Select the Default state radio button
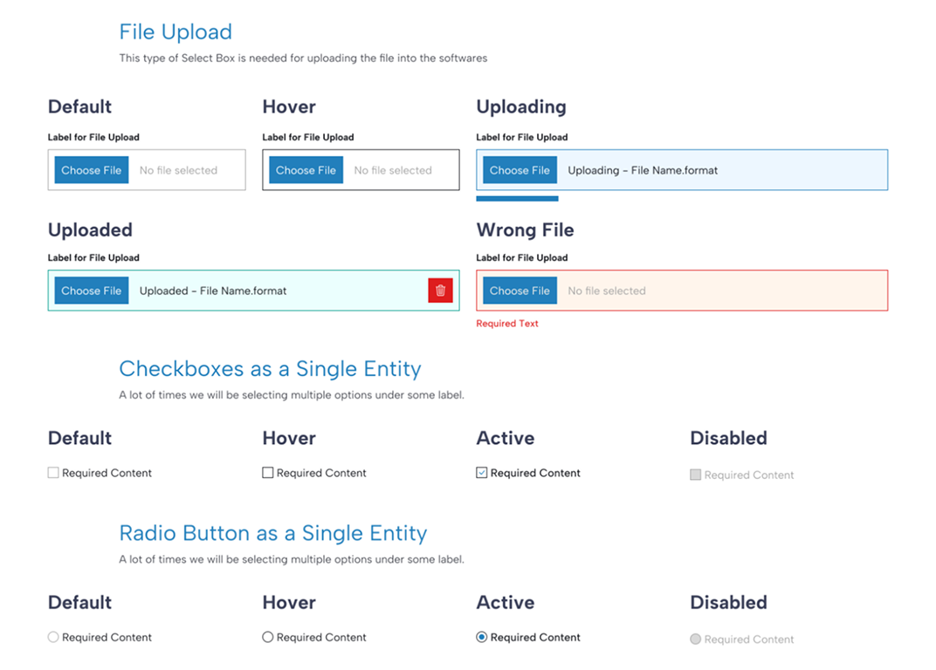The width and height of the screenshot is (936, 670). tap(53, 638)
